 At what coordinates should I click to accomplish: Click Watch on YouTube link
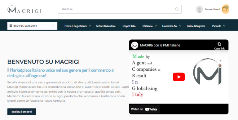pos(144,109)
